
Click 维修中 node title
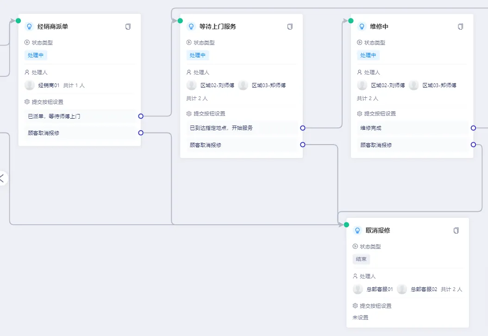coord(379,26)
